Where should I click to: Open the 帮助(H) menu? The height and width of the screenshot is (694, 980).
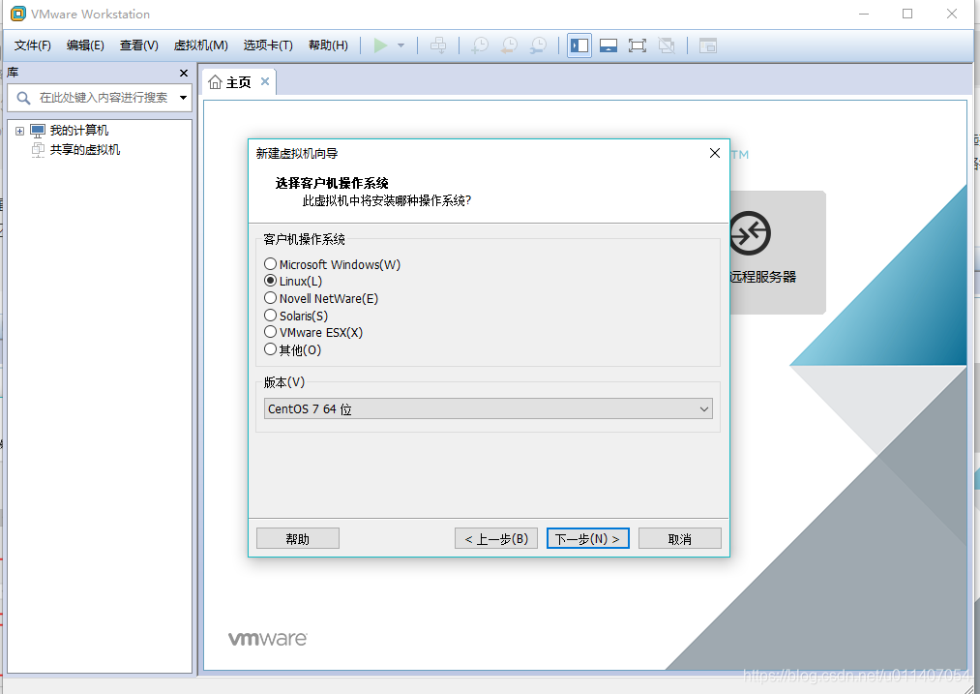[x=328, y=45]
